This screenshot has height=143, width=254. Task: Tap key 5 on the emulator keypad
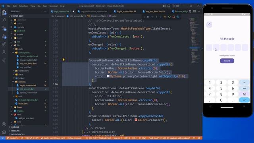[x=221, y=88]
